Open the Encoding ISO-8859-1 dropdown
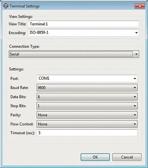Image resolution: width=148 pixels, height=168 pixels. [84, 33]
